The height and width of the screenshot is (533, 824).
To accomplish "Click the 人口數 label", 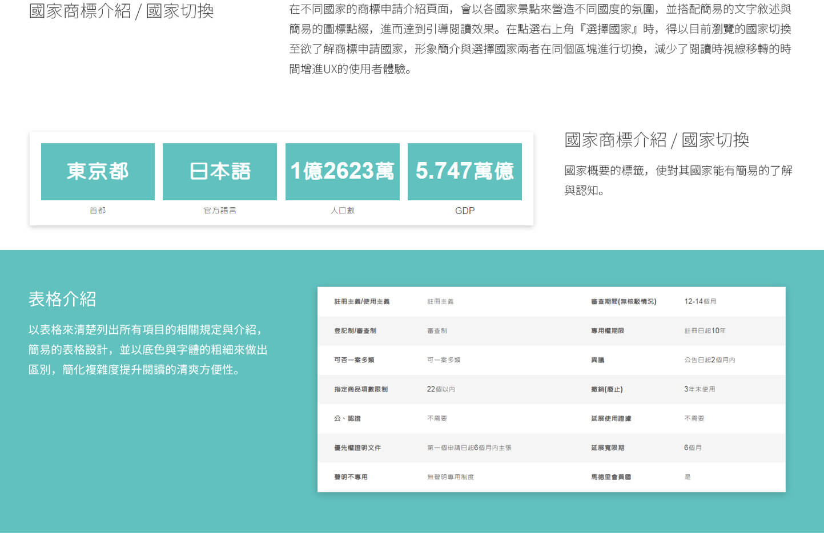I will point(342,210).
